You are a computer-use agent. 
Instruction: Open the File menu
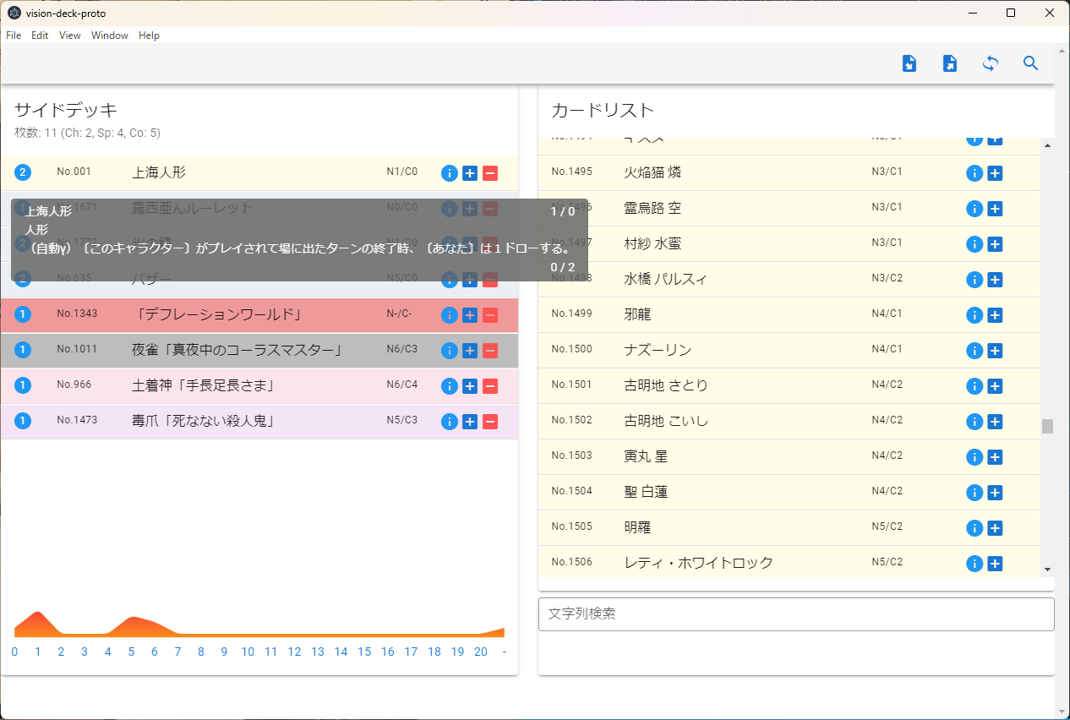pos(14,35)
